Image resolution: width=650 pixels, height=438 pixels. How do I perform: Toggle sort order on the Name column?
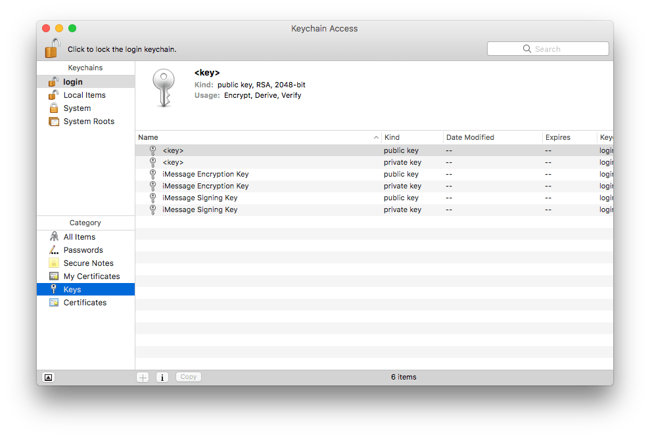coord(147,137)
